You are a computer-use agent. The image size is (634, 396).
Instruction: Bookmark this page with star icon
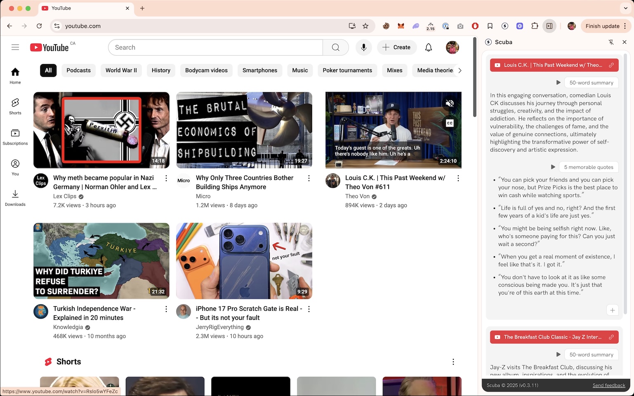(x=365, y=26)
